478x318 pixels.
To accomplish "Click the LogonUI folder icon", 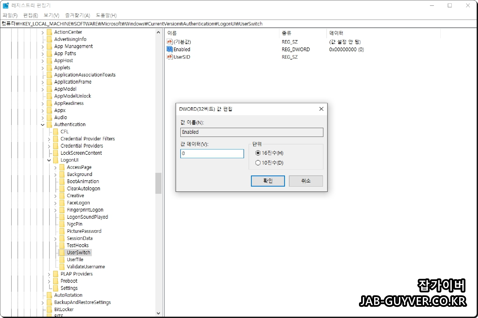I will tap(56, 160).
